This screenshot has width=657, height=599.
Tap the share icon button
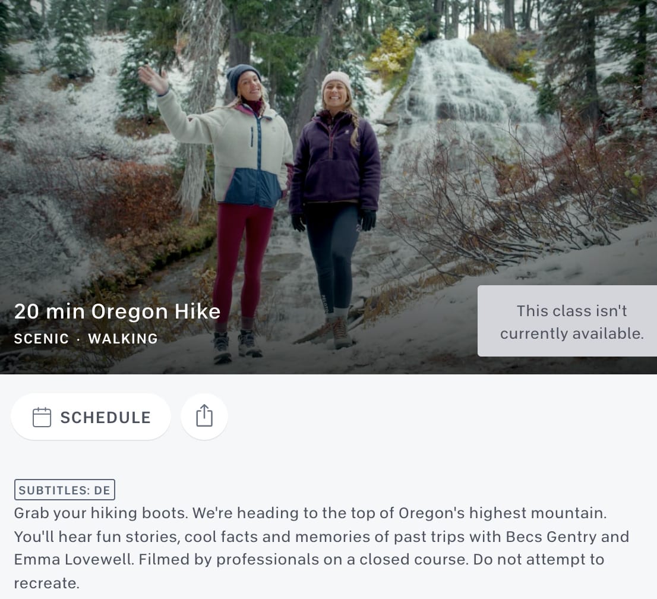[x=204, y=416]
